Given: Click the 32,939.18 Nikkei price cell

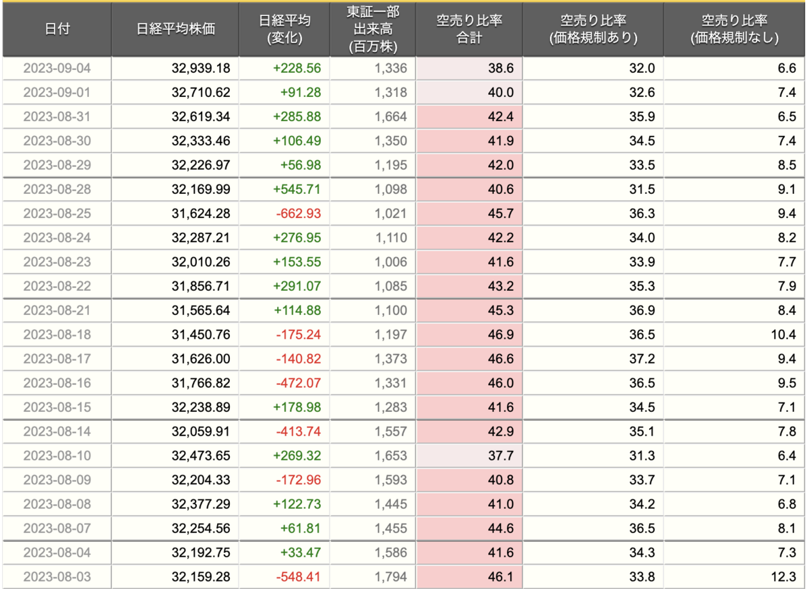Looking at the screenshot, I should coord(175,69).
